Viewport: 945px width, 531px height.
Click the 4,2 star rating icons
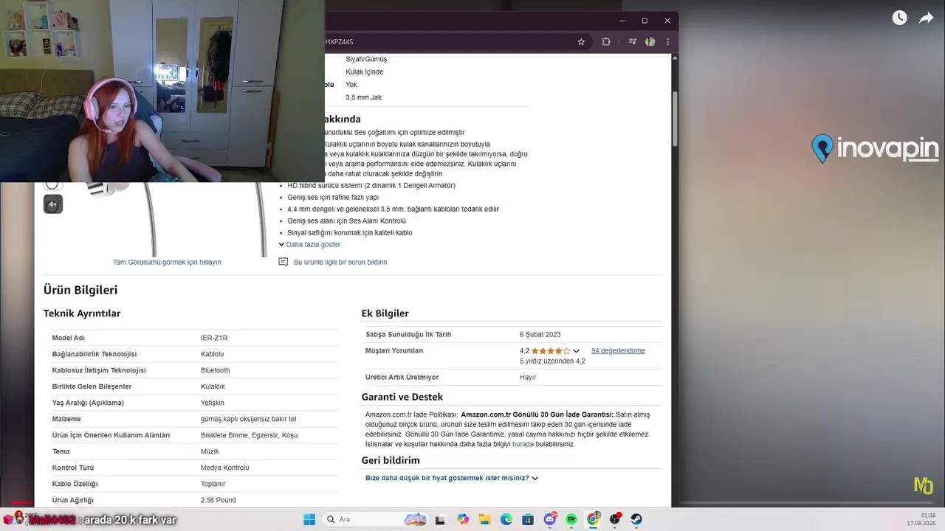point(551,351)
